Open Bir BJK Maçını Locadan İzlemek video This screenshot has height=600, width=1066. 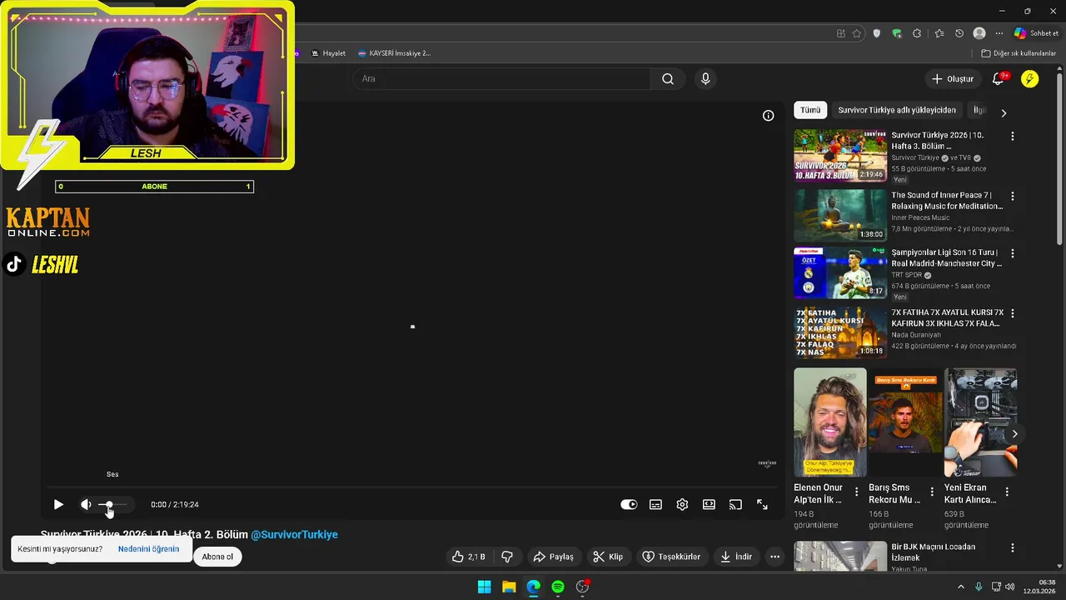[839, 557]
